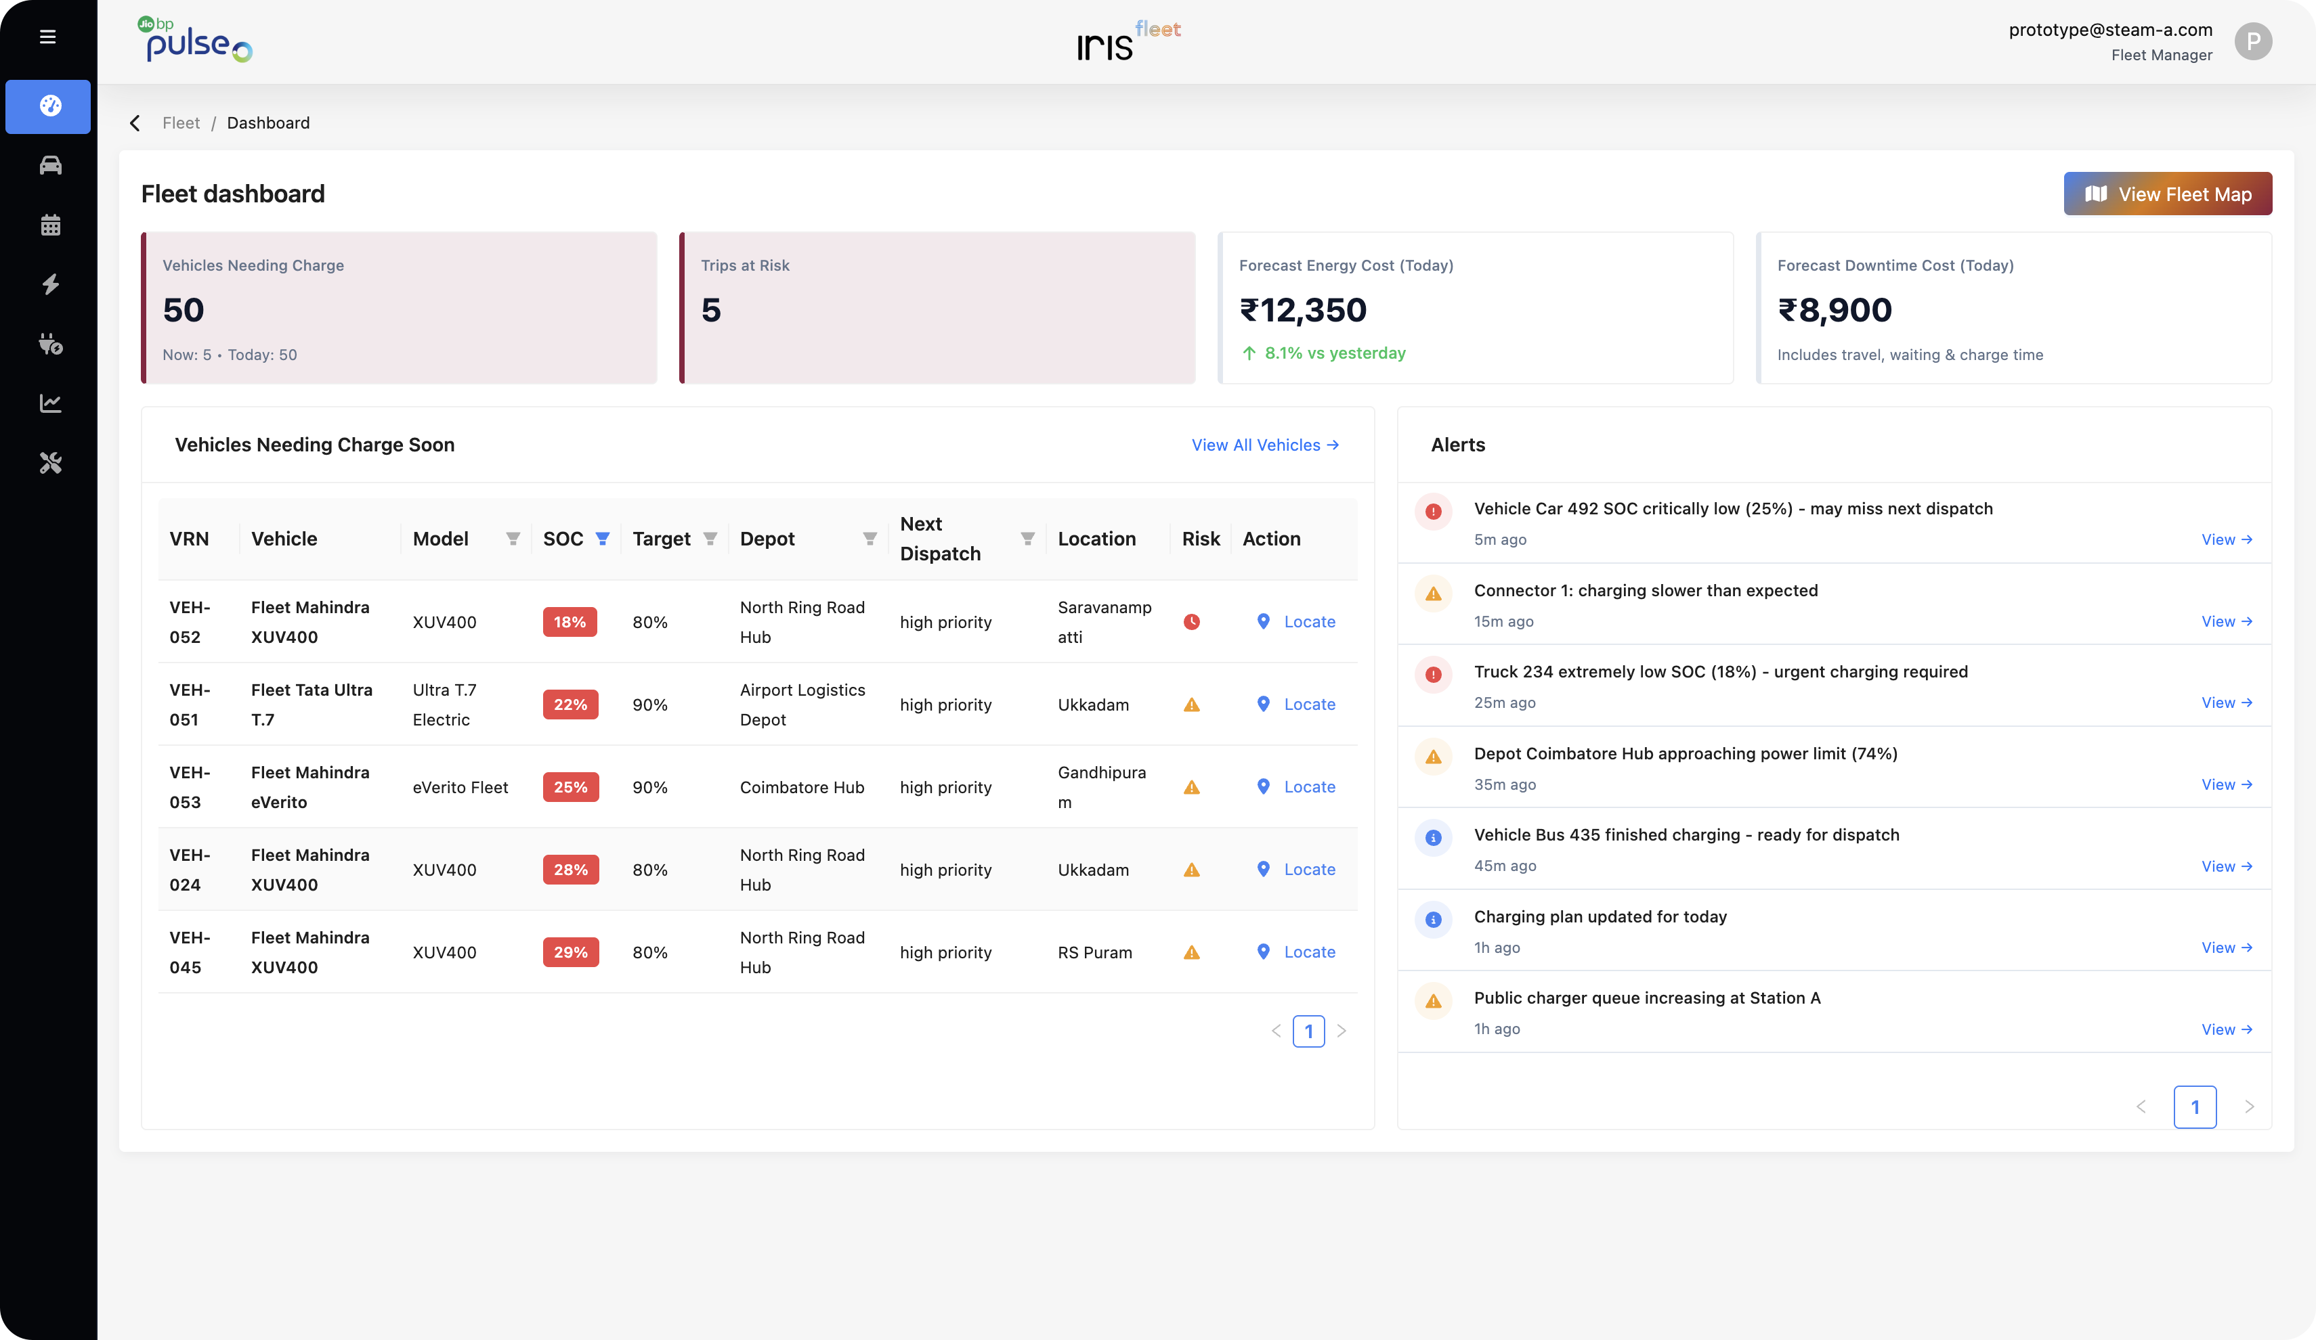This screenshot has width=2316, height=1340.
Task: Click the 25% SOC badge
Action: point(571,787)
